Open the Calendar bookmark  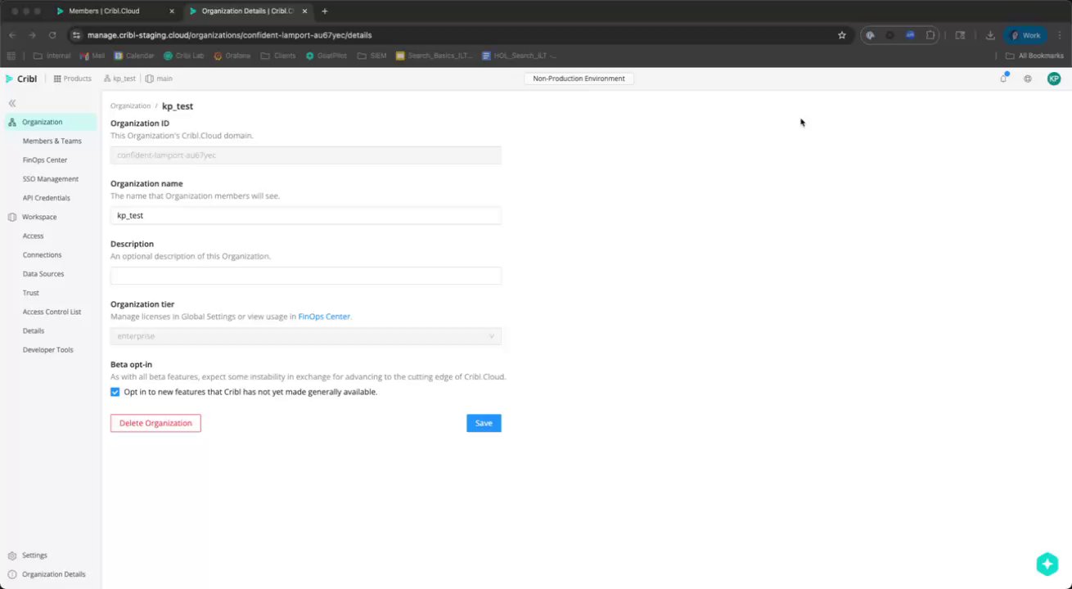coord(134,56)
